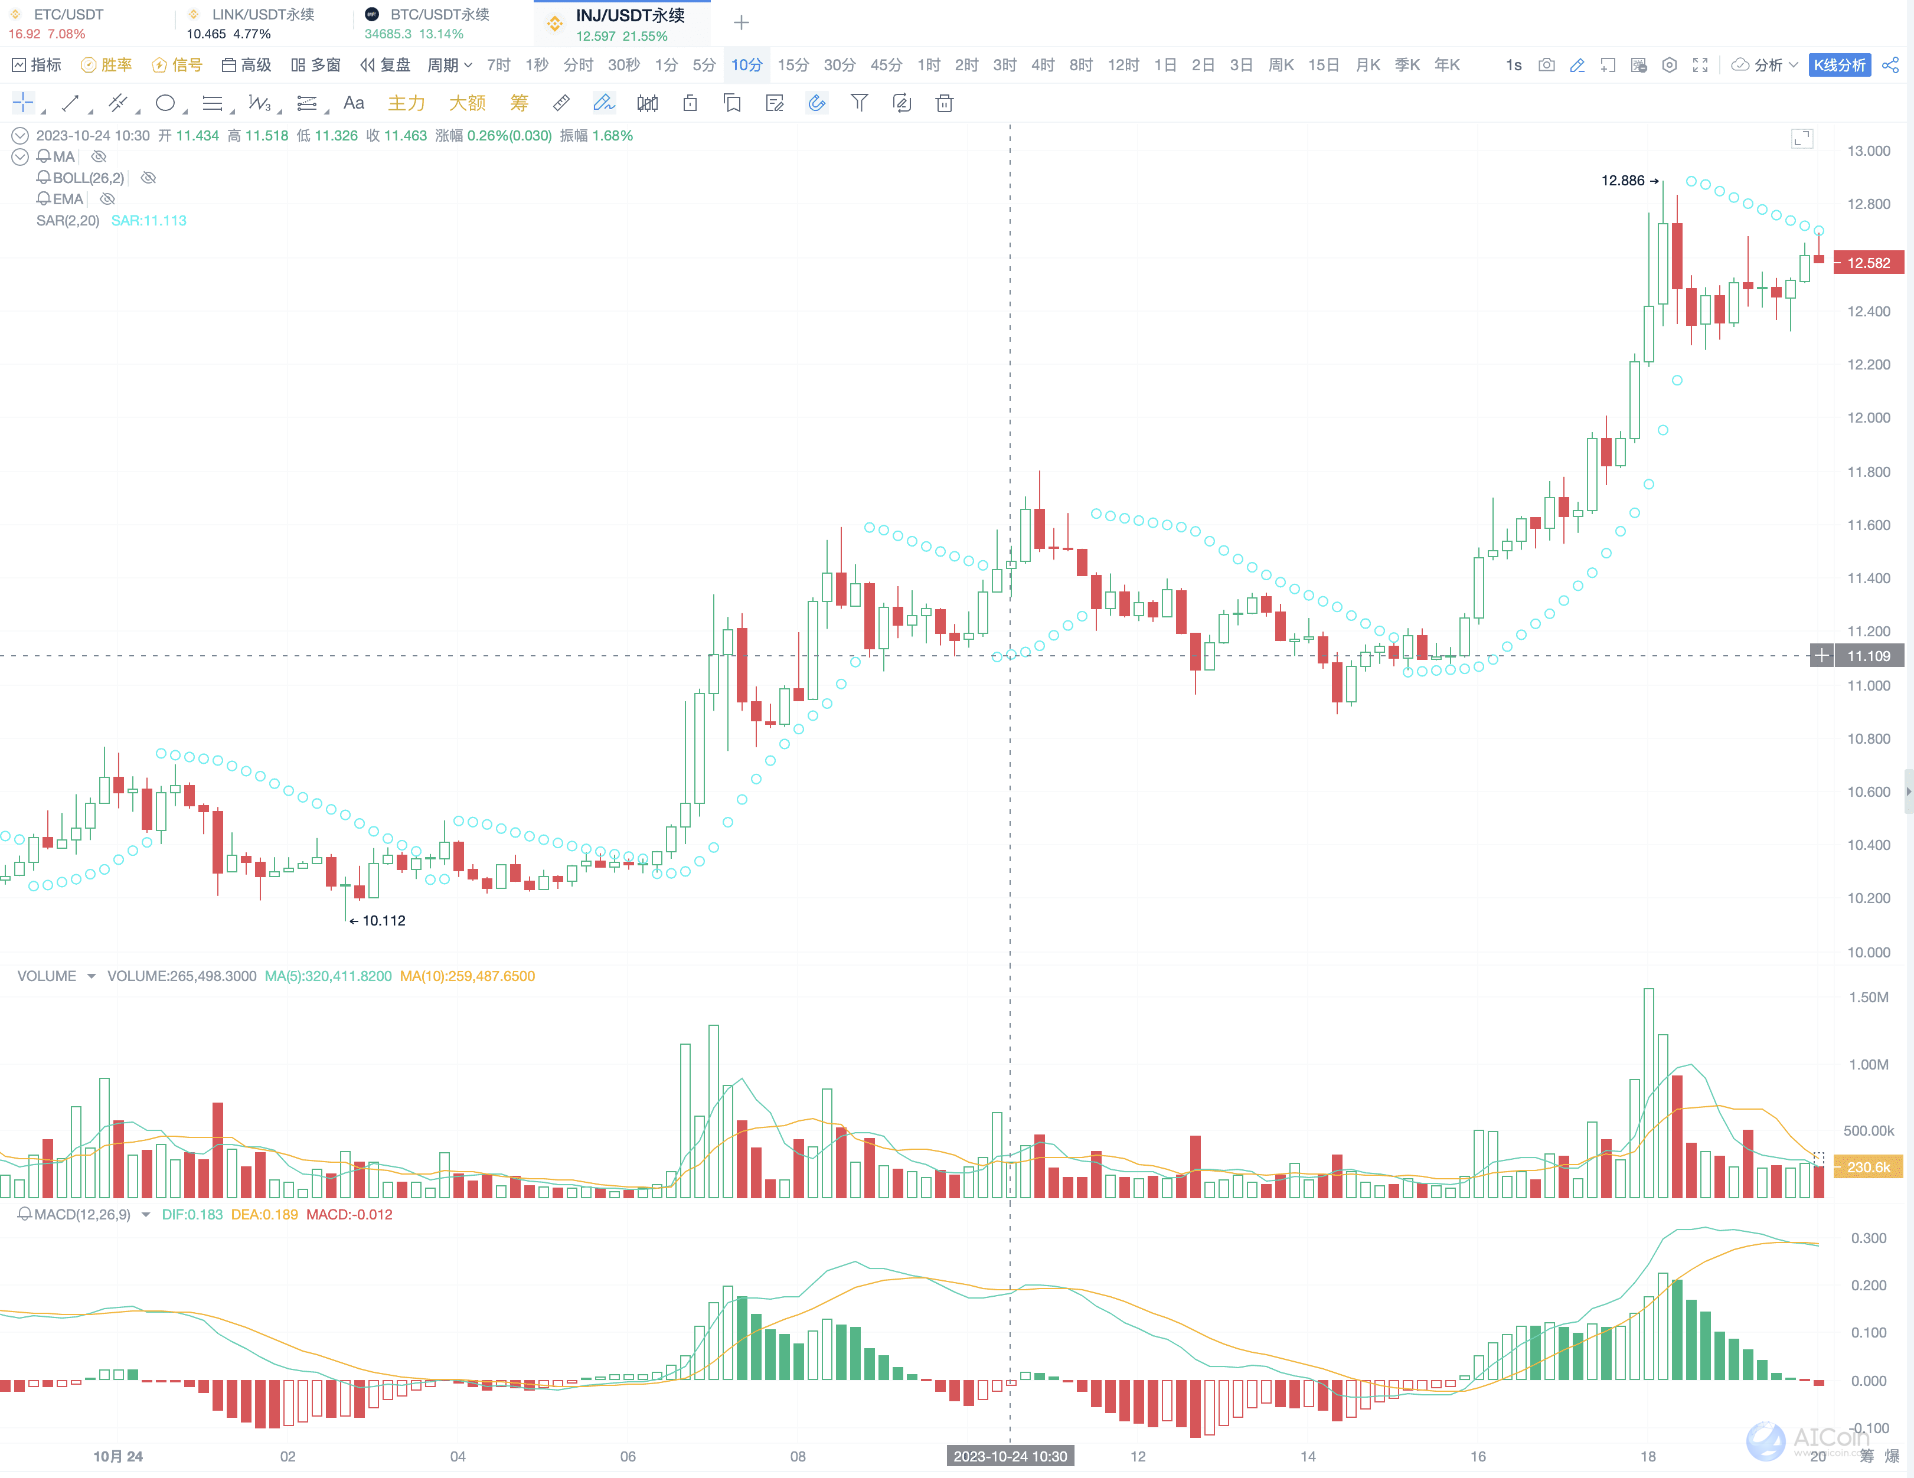Collapse the indicator list chevron
Image resolution: width=1914 pixels, height=1478 pixels.
[x=19, y=157]
